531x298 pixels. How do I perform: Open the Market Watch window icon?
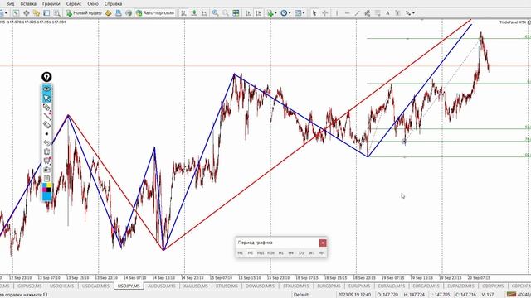pyautogui.click(x=16, y=13)
